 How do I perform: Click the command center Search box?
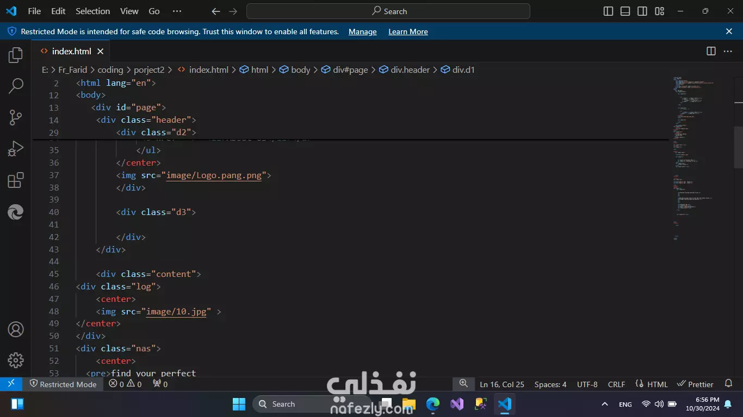point(388,11)
